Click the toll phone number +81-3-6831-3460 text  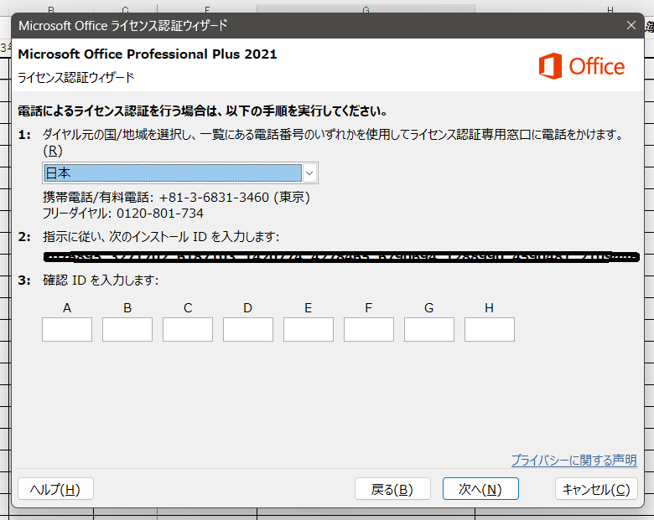click(x=214, y=197)
